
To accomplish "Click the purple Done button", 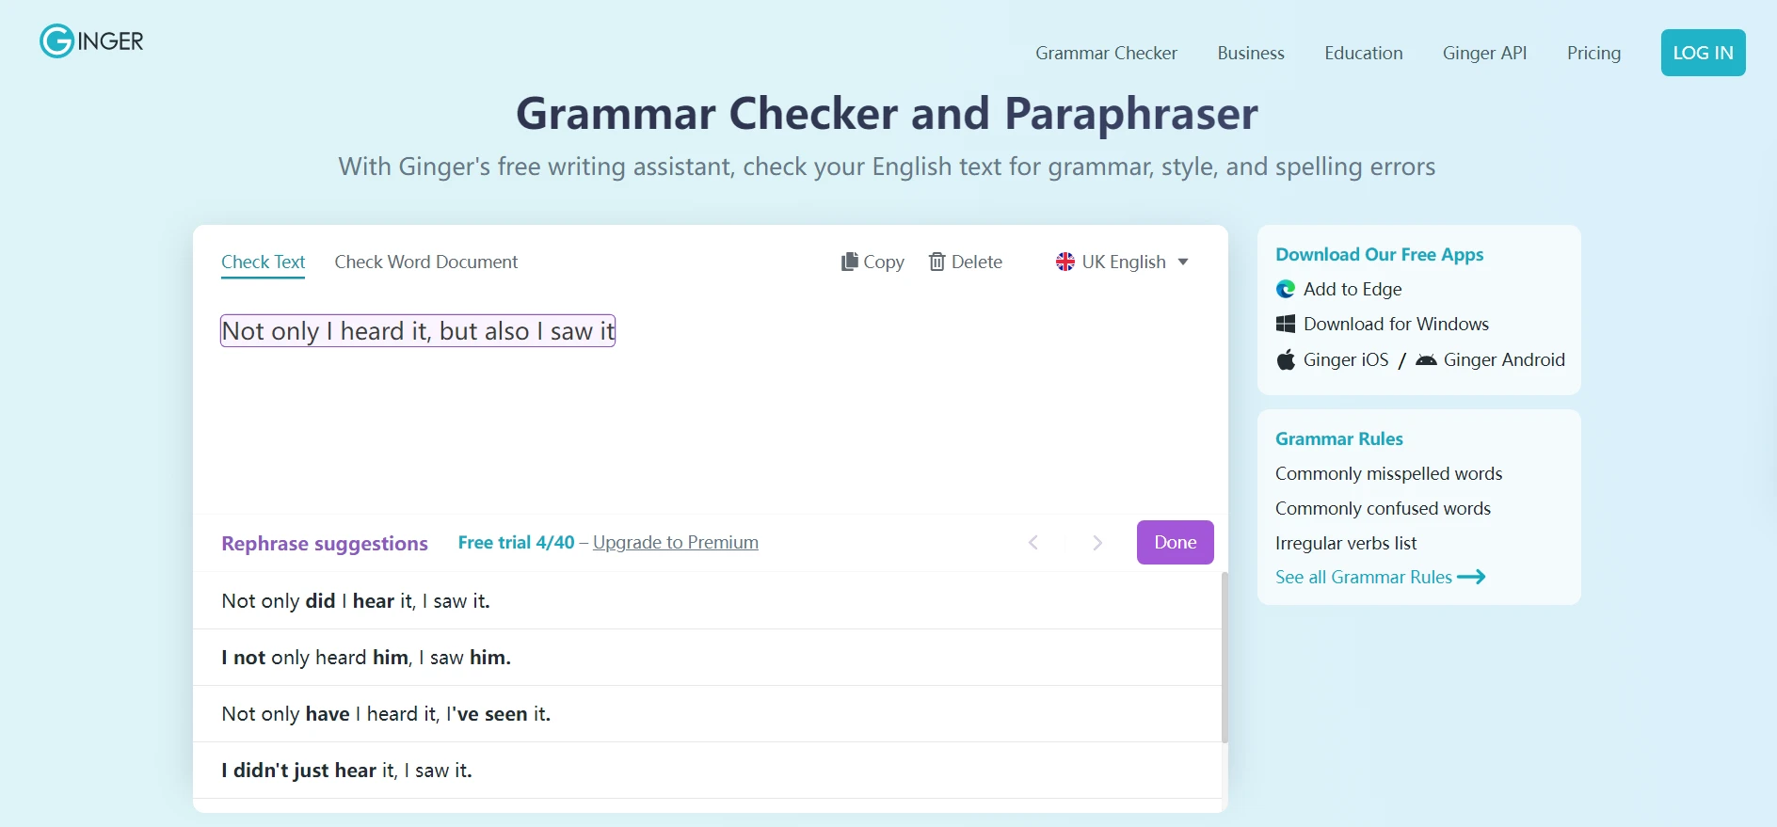I will point(1175,542).
